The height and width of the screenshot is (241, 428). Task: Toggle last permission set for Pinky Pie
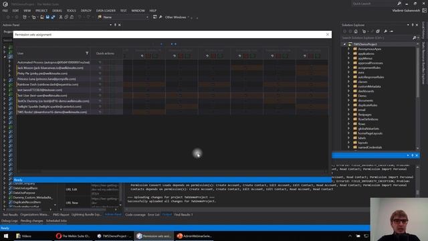point(312,74)
